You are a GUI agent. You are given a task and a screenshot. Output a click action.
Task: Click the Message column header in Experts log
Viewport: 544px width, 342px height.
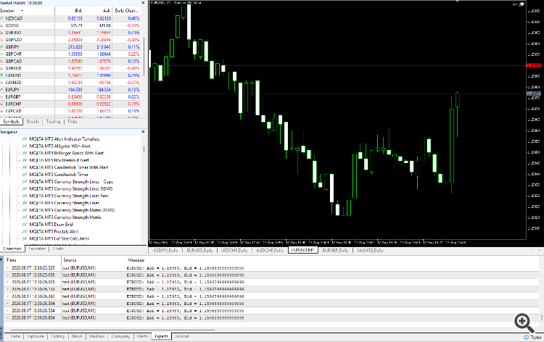136,260
